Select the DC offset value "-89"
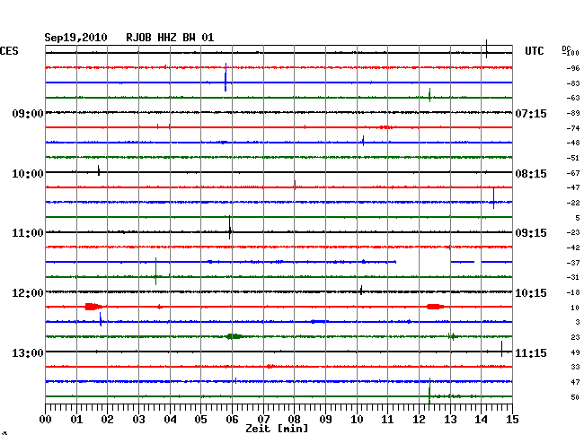The width and height of the screenshot is (584, 443). 573,113
